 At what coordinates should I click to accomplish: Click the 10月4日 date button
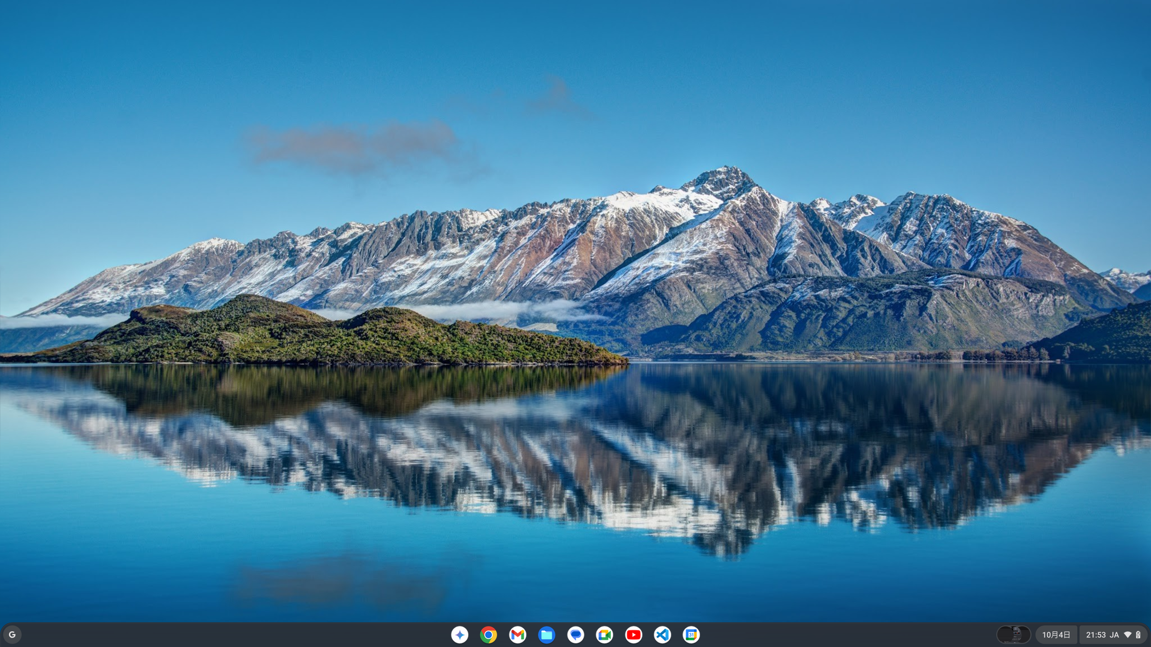pos(1056,634)
